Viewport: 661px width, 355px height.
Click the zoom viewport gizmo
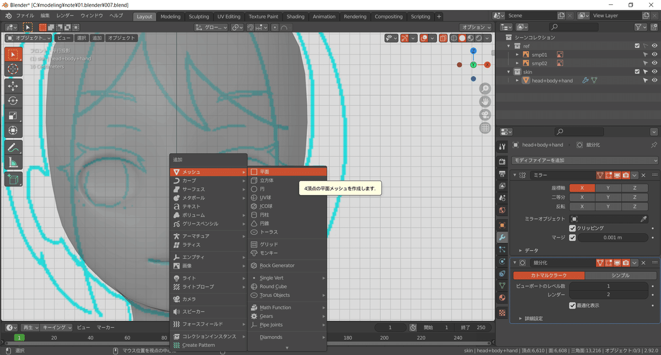point(485,88)
